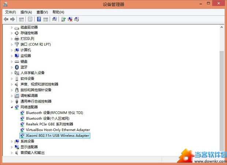
Task: Click Uninstall device red X icon
Action: 70,19
